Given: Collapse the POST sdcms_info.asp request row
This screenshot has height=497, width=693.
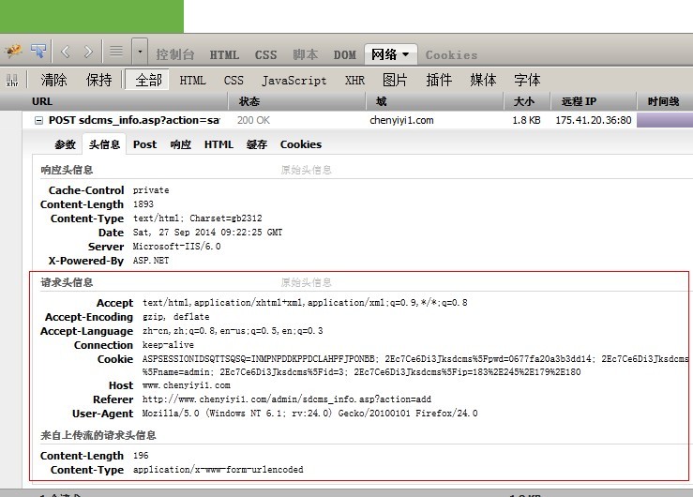Looking at the screenshot, I should [x=38, y=121].
